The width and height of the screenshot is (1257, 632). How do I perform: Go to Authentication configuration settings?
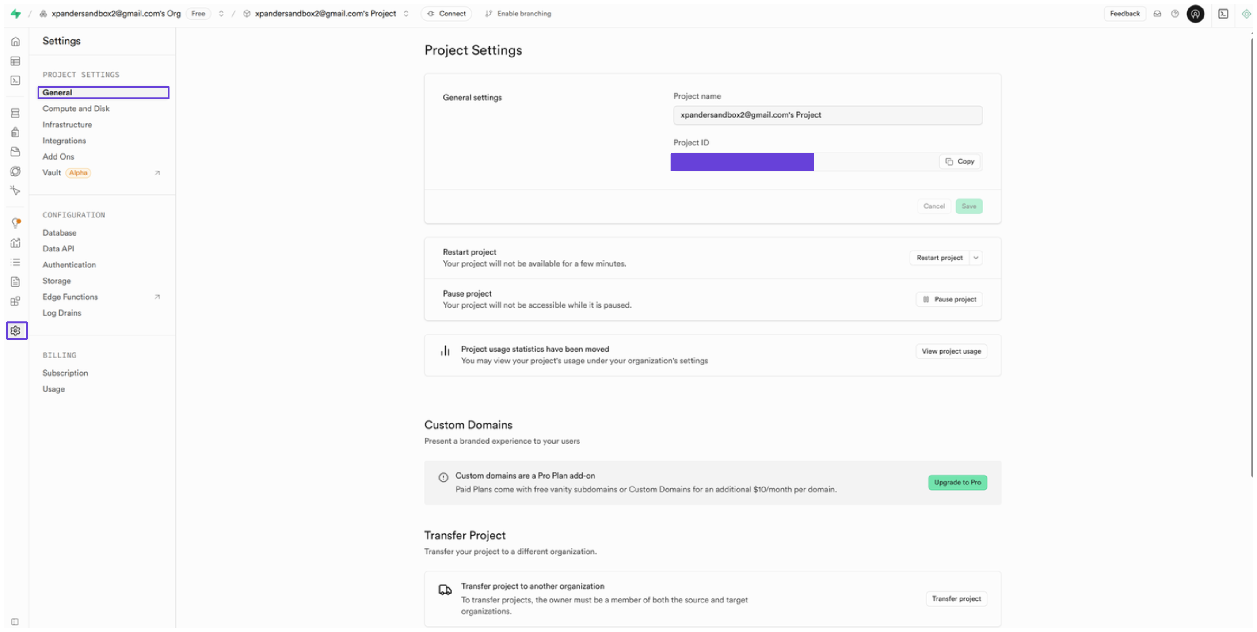click(69, 265)
